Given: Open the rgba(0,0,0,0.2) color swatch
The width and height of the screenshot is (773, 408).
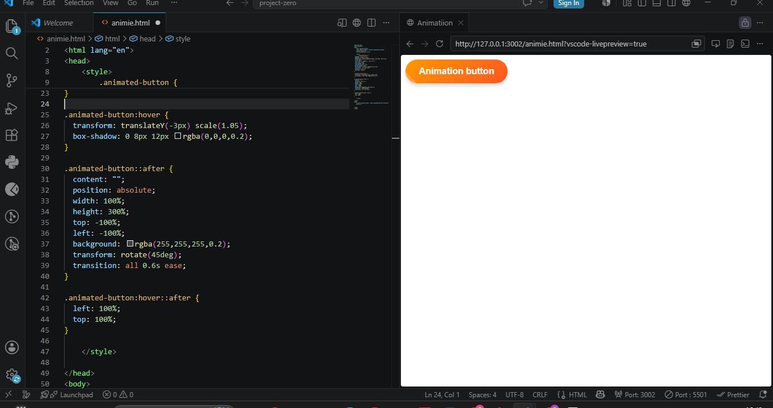Looking at the screenshot, I should point(178,136).
